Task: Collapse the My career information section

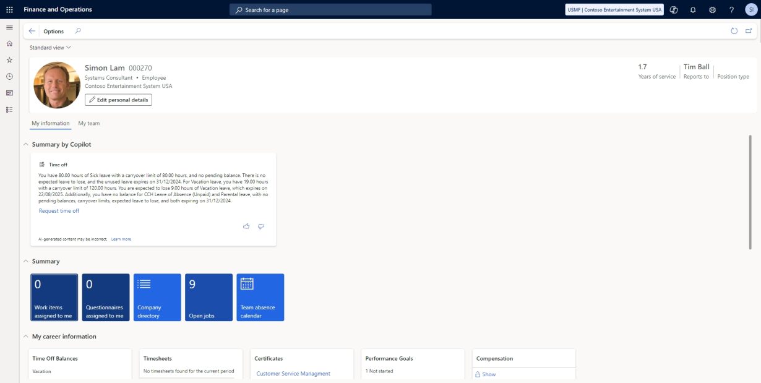Action: point(25,336)
